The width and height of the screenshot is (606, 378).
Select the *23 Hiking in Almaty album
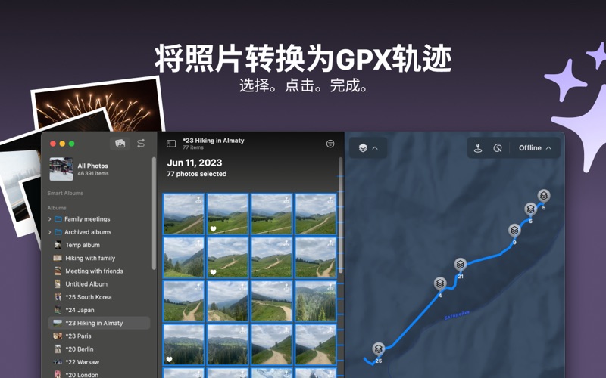coord(98,323)
